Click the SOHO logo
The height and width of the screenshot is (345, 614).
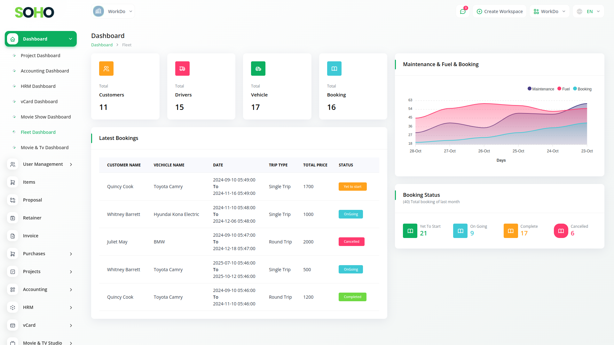pyautogui.click(x=35, y=12)
